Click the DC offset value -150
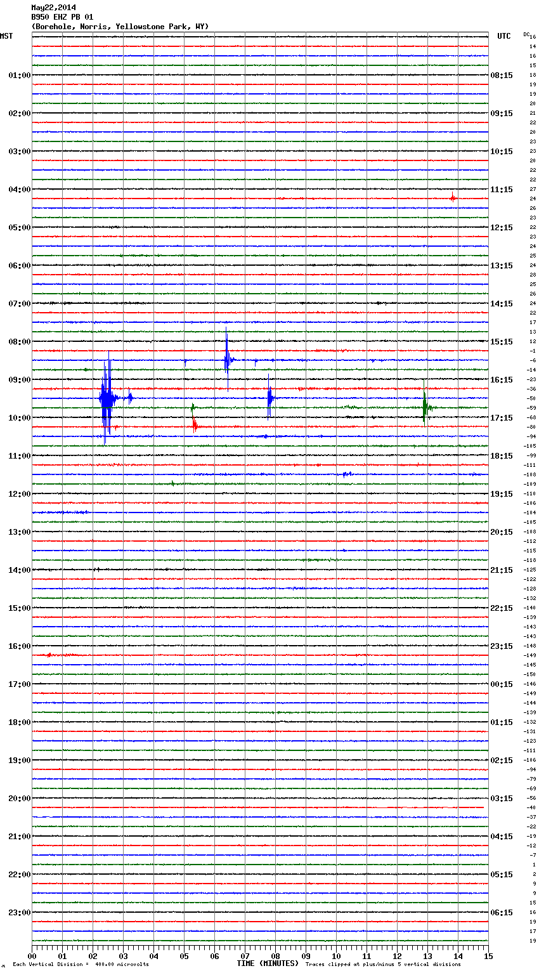 pyautogui.click(x=530, y=674)
